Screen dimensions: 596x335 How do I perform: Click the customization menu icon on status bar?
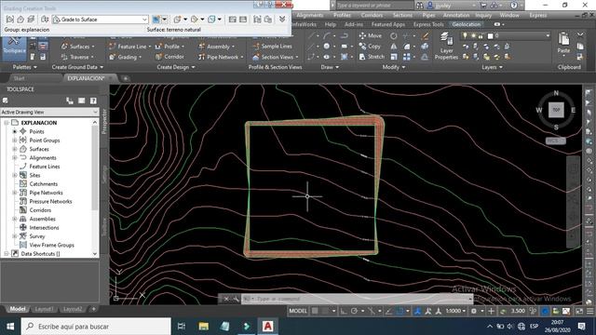click(589, 311)
